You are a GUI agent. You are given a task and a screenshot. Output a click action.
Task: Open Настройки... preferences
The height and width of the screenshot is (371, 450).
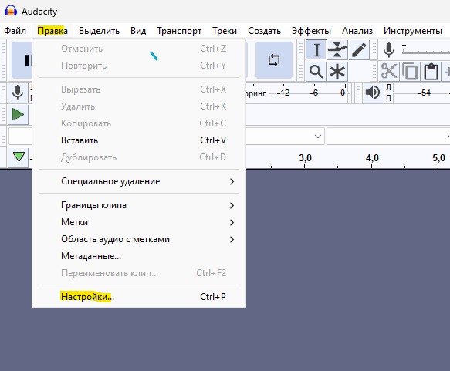(139, 297)
